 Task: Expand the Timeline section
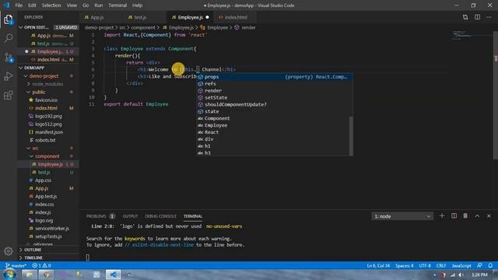48,257
